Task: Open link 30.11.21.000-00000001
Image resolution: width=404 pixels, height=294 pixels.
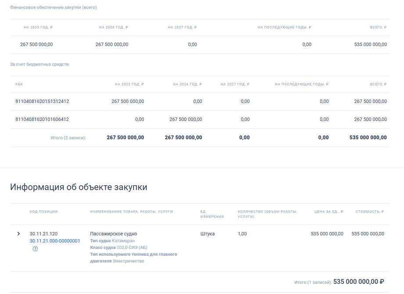Action: (x=55, y=240)
